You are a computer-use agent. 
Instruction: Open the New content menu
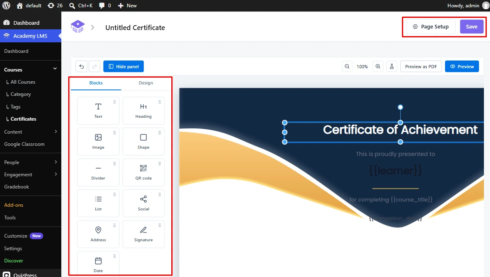coord(127,6)
